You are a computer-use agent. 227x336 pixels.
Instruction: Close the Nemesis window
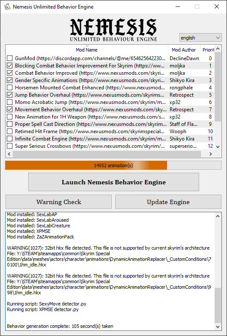pyautogui.click(x=217, y=6)
